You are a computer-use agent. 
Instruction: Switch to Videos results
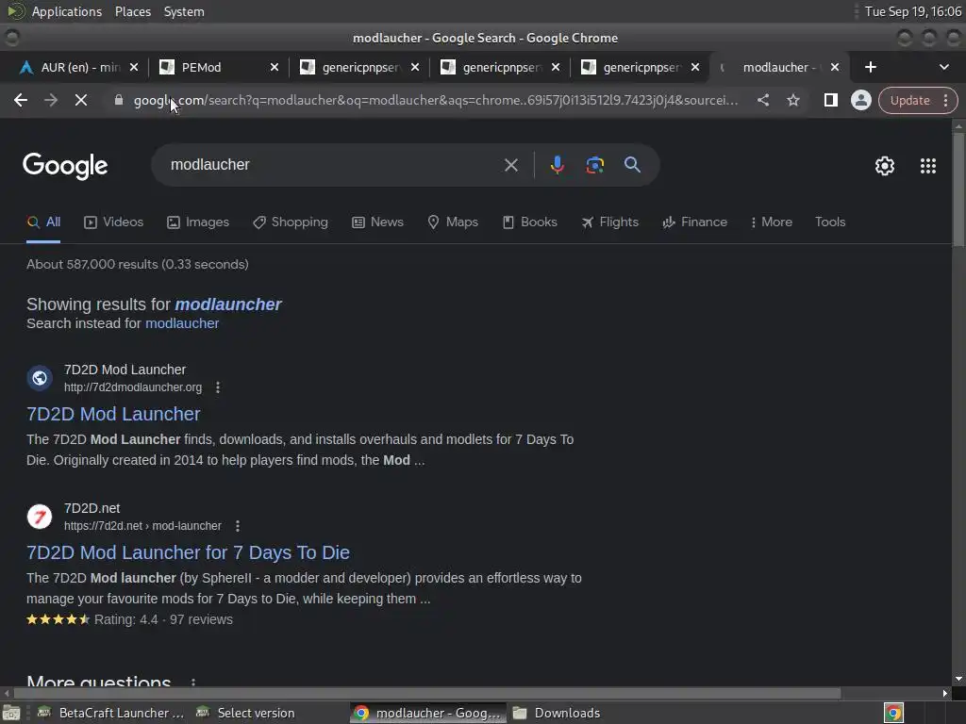(x=113, y=222)
